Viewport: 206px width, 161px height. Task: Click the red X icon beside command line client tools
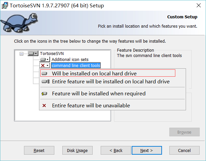pos(43,65)
